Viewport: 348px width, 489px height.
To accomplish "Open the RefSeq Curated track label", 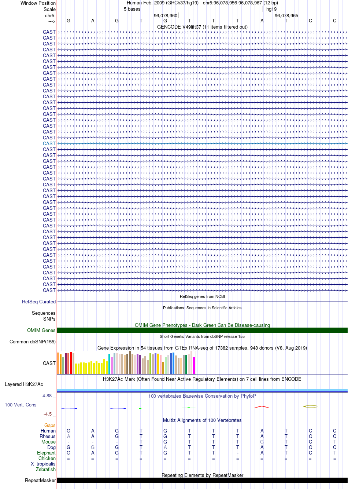I will (39, 302).
